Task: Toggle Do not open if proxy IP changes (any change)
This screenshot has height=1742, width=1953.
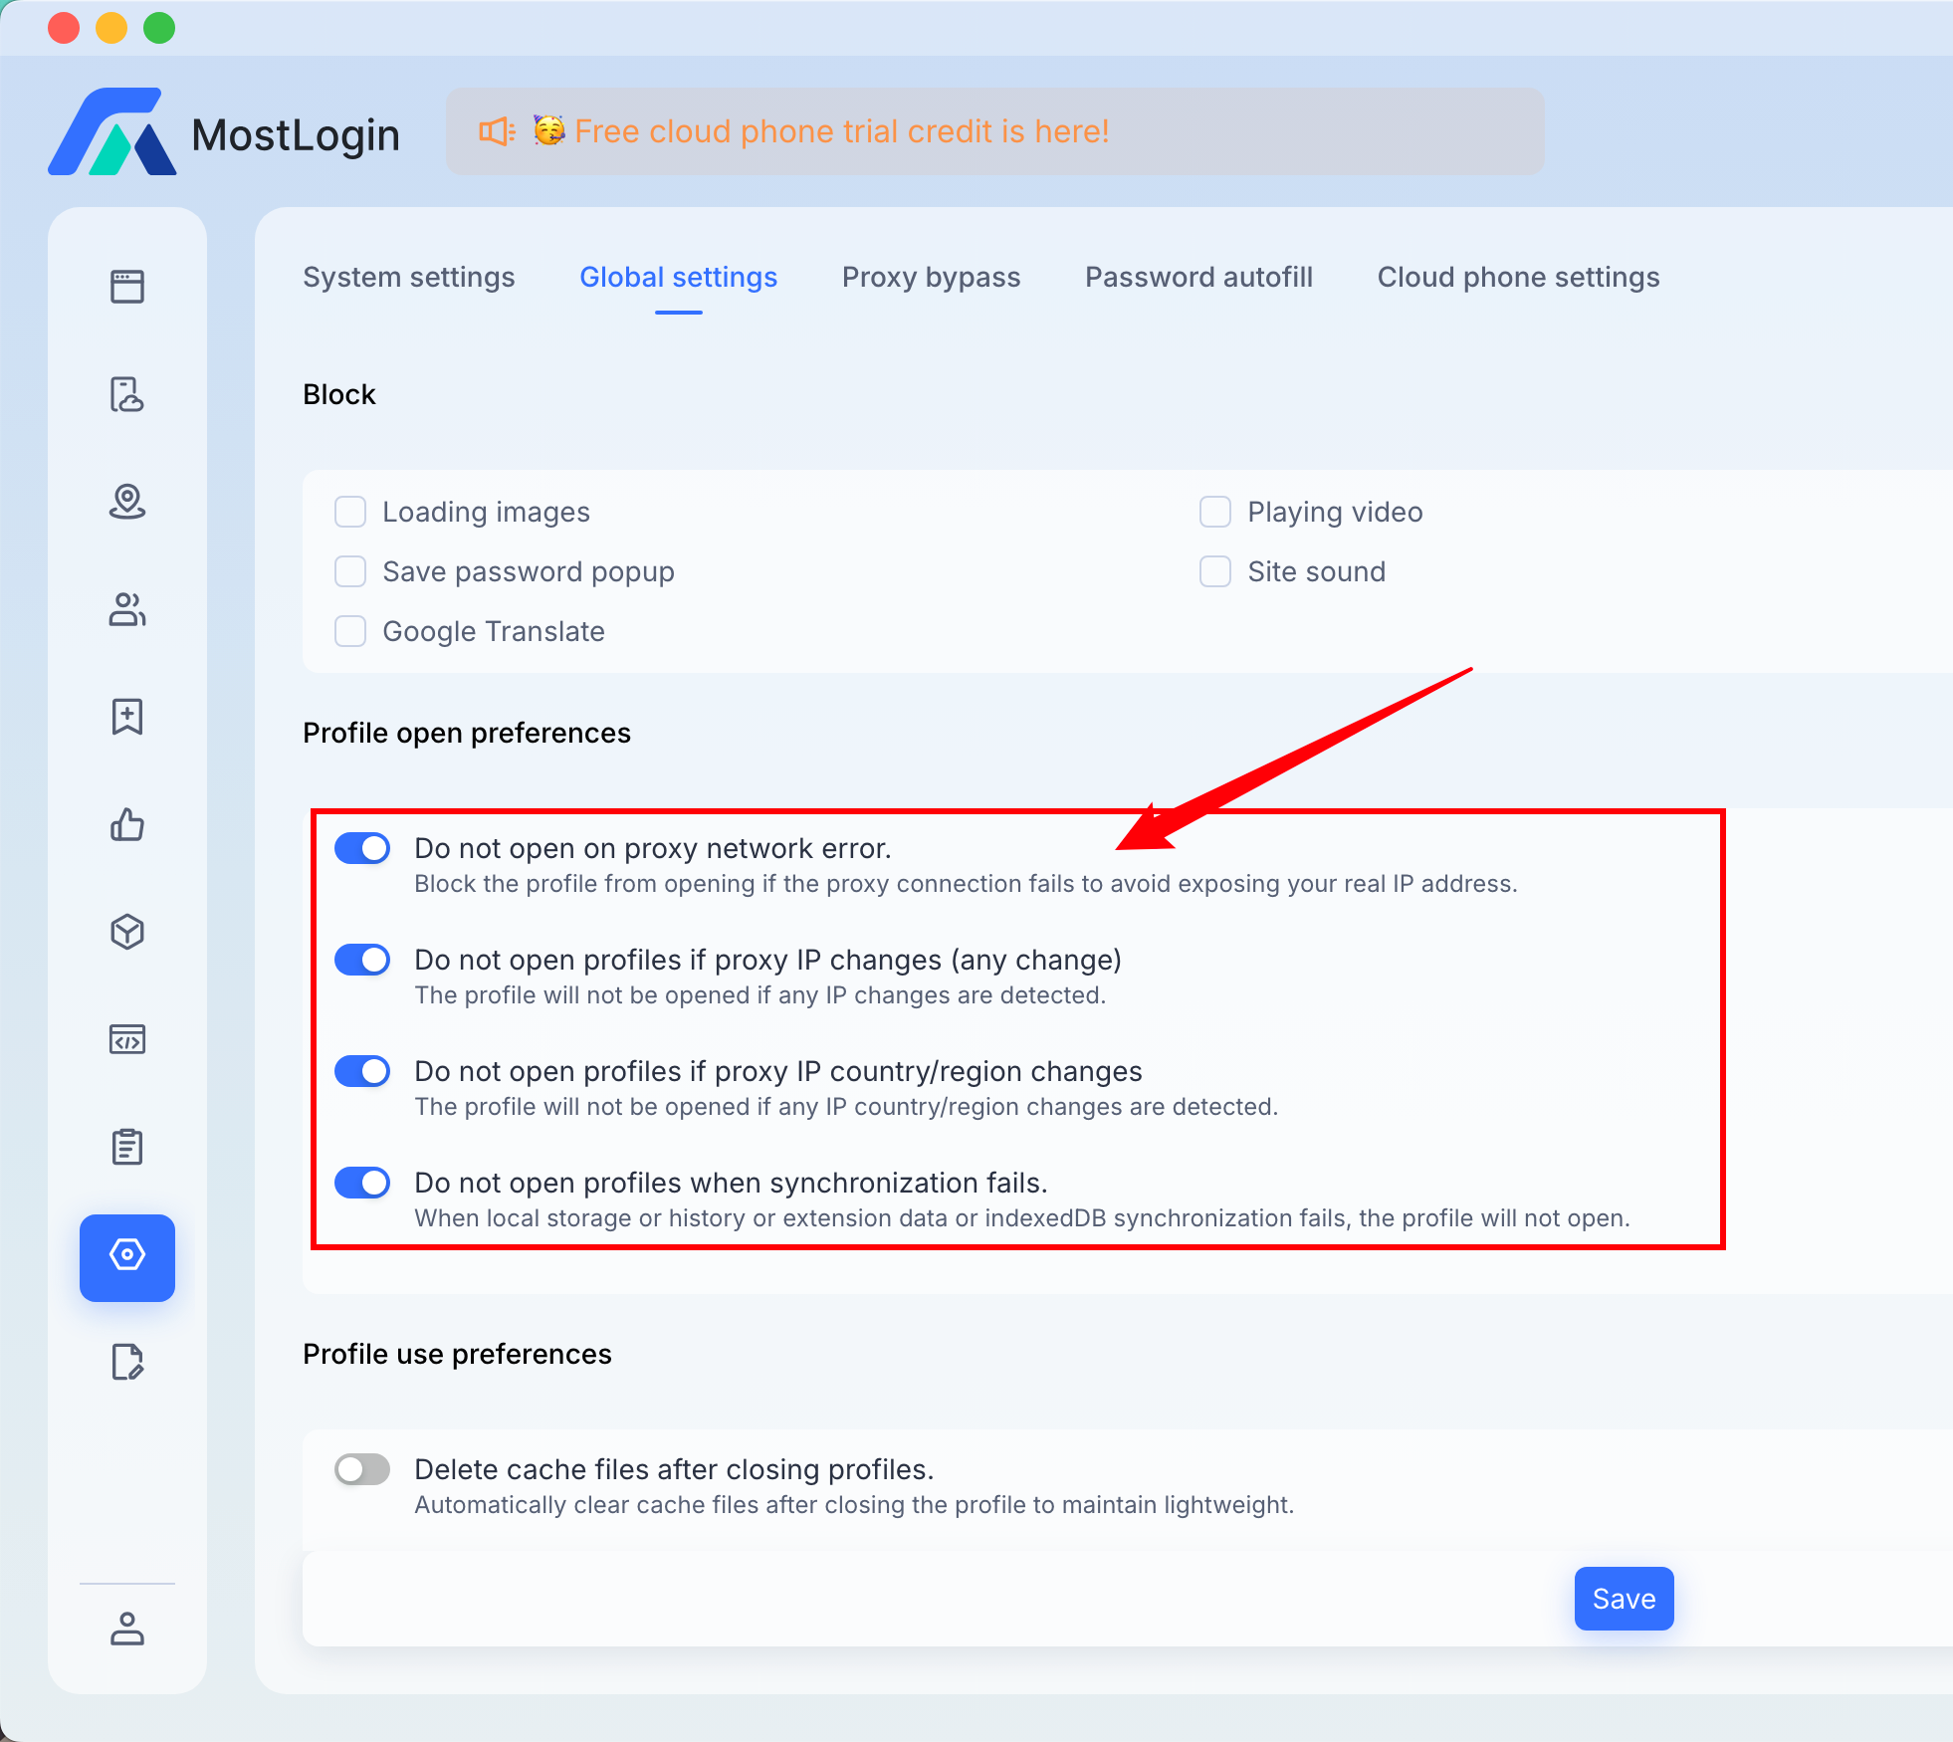Action: coord(362,960)
